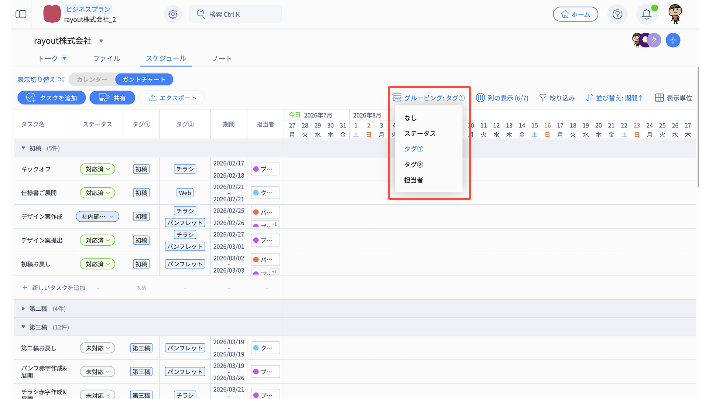
Task: Open settings gear next to company name
Action: point(173,14)
